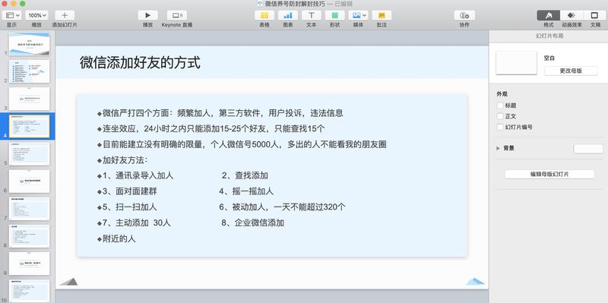The width and height of the screenshot is (608, 303).
Task: Switch to the Document (文稿) tab
Action: tap(594, 15)
